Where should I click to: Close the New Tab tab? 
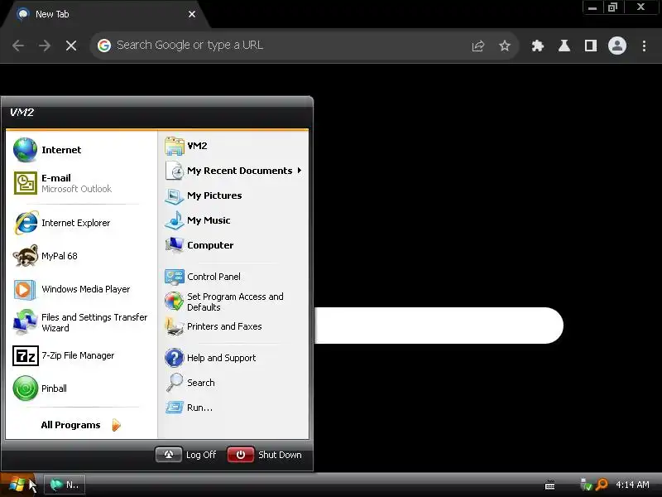click(192, 14)
